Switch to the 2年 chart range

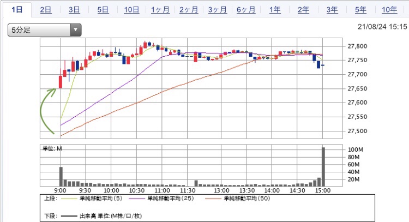tap(303, 10)
